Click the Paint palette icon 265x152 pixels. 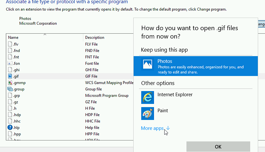click(x=148, y=114)
